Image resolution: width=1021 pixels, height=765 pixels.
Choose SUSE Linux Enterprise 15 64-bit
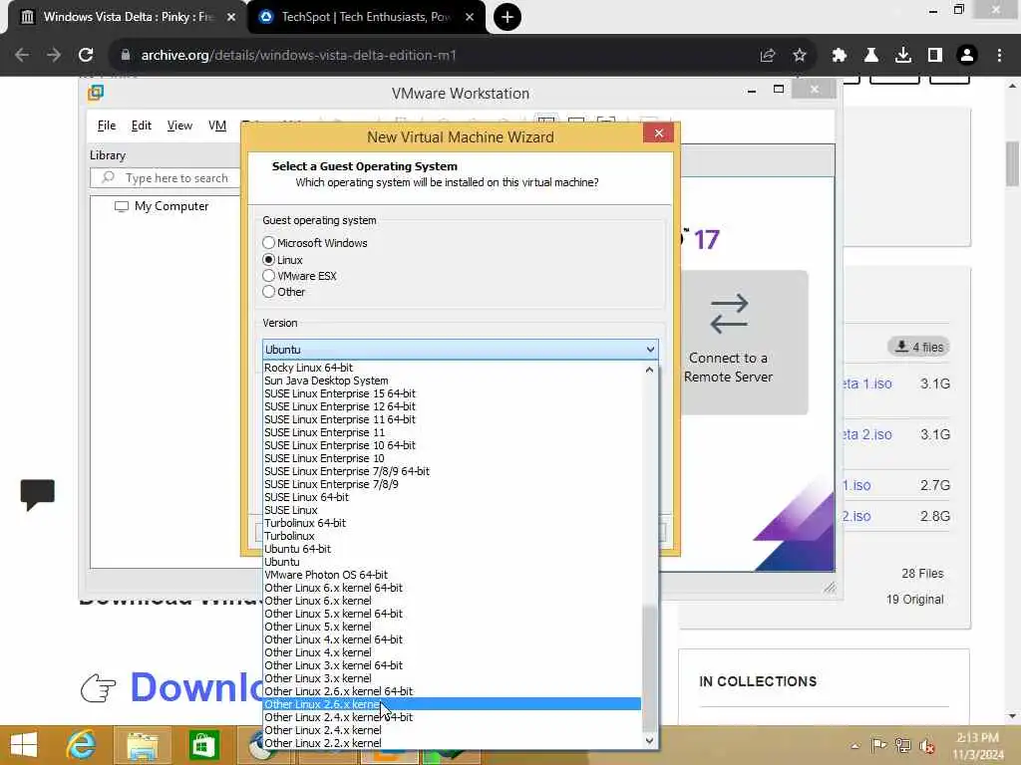452,393
